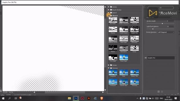The height and width of the screenshot is (101, 180).
Task: Click the OK button
Action: click(x=161, y=8)
